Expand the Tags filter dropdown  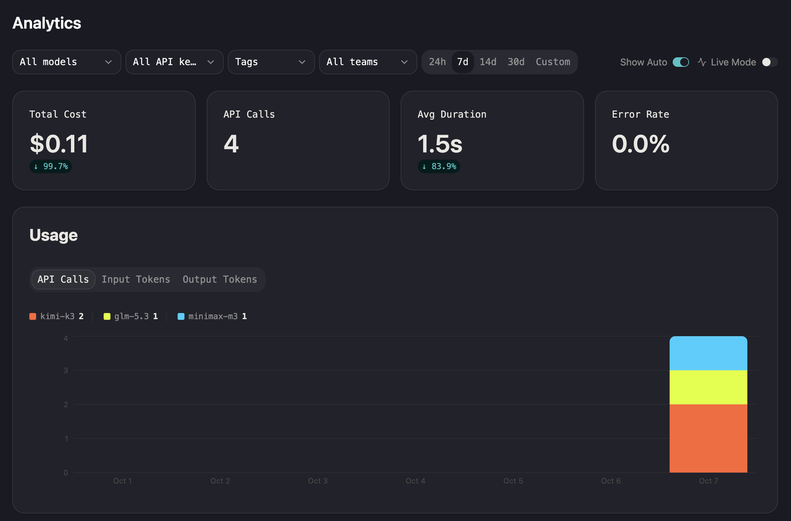point(271,62)
